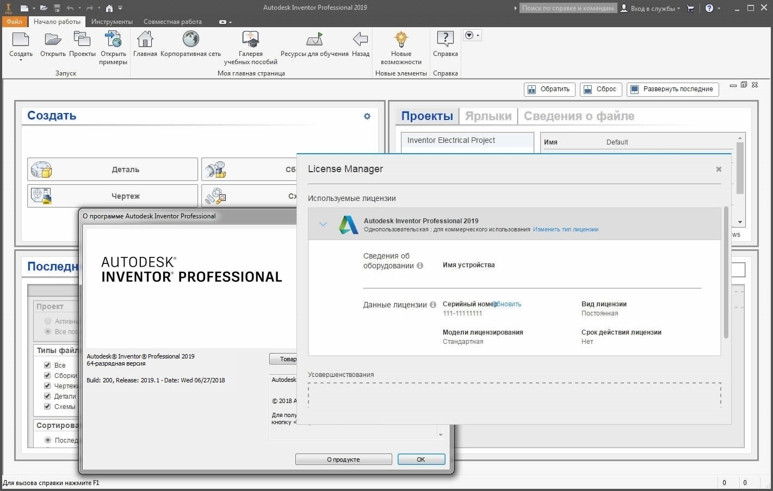
Task: Go to Главная home page icon
Action: coord(145,40)
